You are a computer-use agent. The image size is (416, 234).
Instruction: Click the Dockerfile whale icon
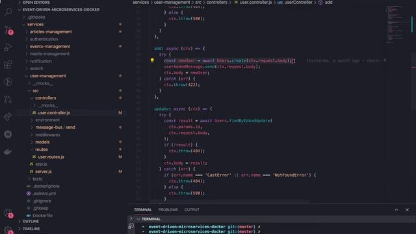29,215
